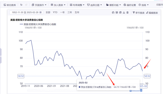Click the 编辑图表 pencil icon
This screenshot has width=163, height=94.
tap(147, 12)
